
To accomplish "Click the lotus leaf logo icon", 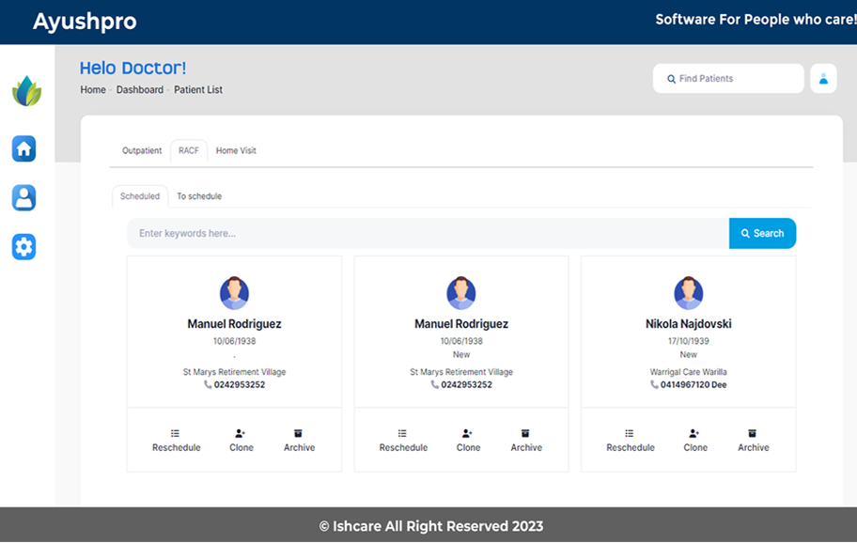I will click(26, 91).
